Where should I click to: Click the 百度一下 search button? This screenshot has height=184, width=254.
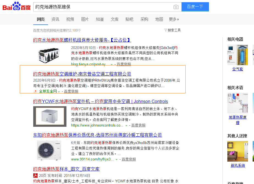click(x=195, y=7)
